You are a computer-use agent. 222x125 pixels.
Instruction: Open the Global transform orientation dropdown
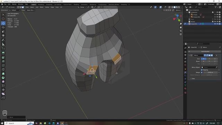point(82,7)
